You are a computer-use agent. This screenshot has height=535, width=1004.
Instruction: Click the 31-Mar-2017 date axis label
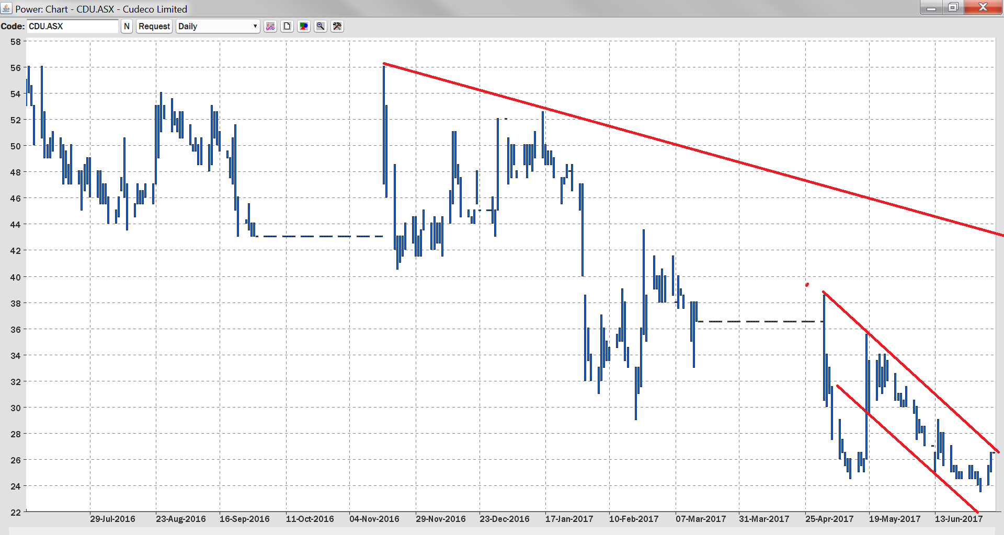point(764,519)
